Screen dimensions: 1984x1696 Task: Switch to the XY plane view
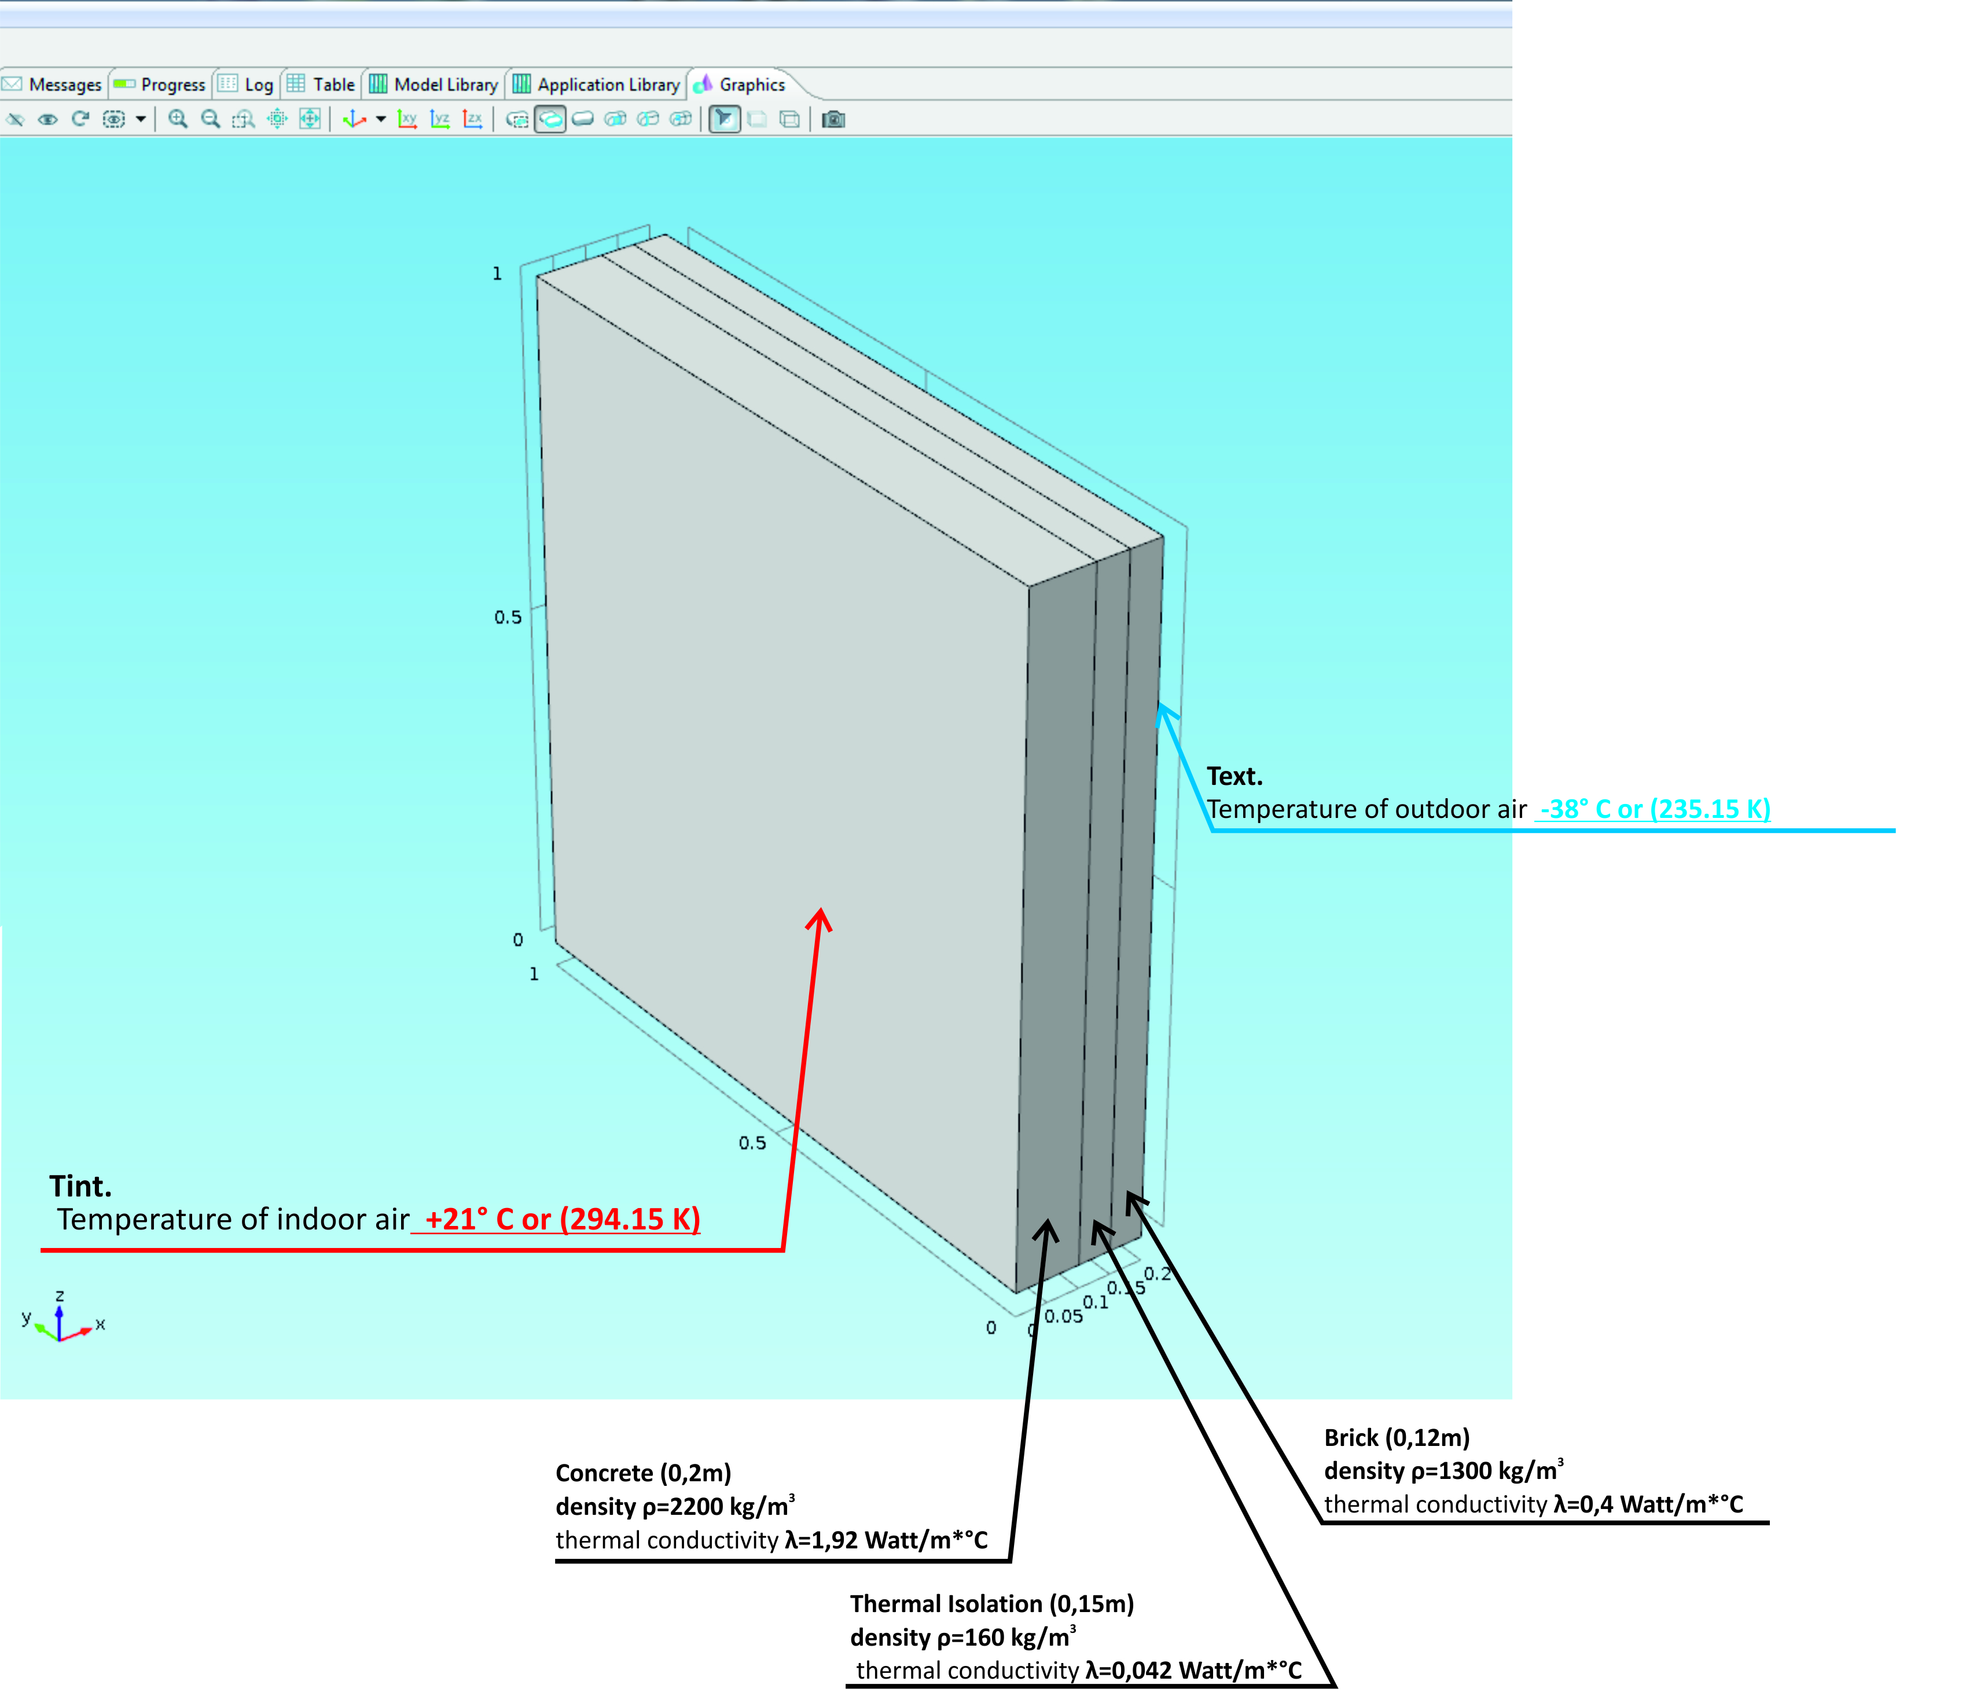pyautogui.click(x=407, y=119)
